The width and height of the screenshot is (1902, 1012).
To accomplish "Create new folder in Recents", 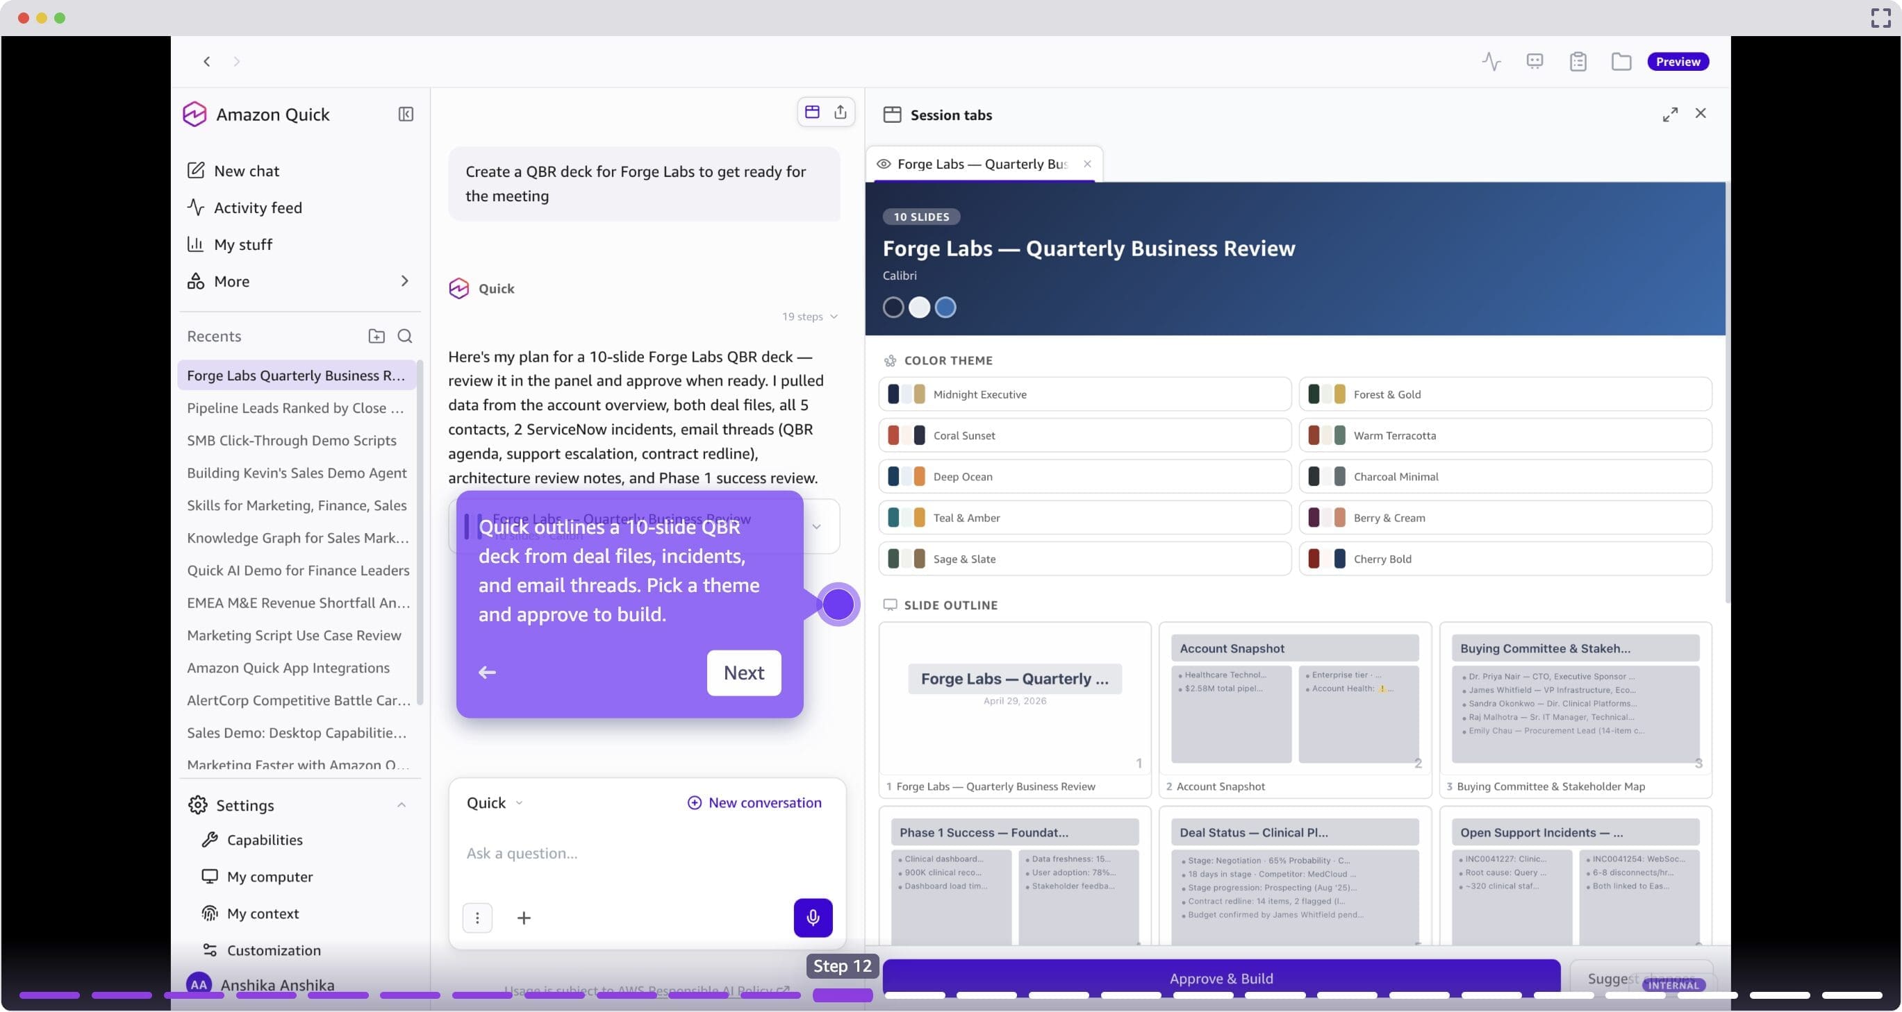I will click(376, 336).
